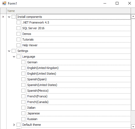Toggle the Spanish(United States) checkbox

tap(23, 85)
